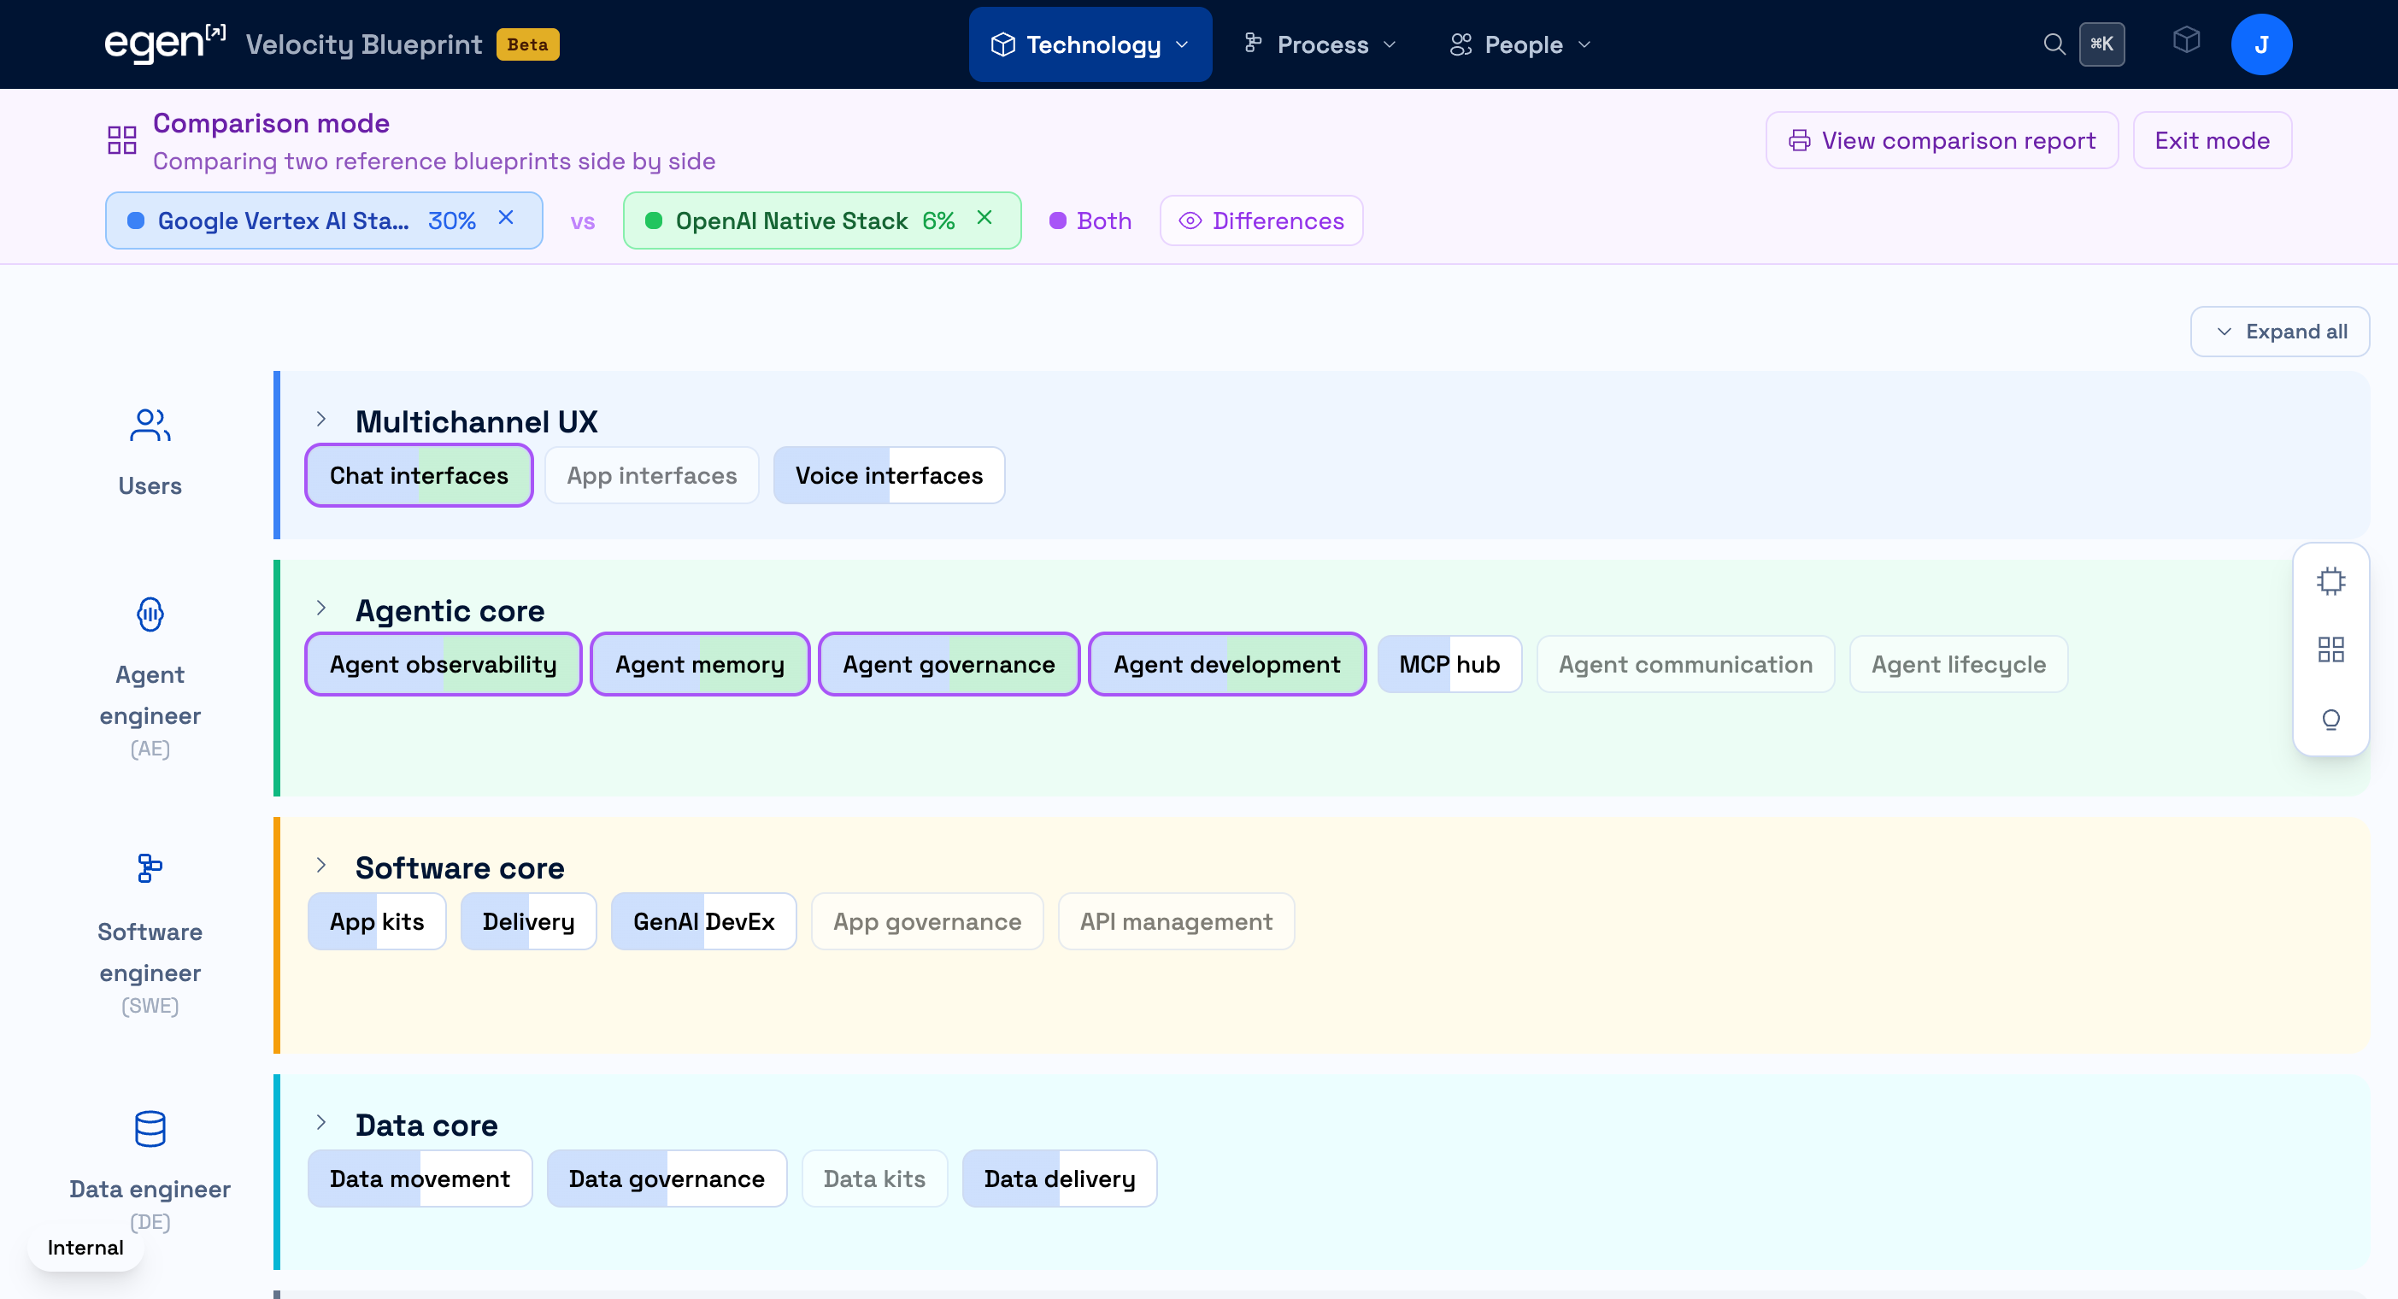Screen dimensions: 2398x1299
Task: Toggle the Differences eye filter
Action: pos(1261,220)
